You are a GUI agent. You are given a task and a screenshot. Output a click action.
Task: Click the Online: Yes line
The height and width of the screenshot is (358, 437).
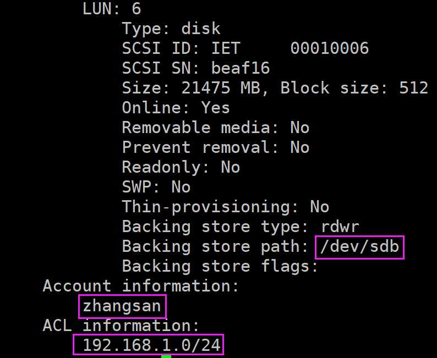tap(176, 108)
